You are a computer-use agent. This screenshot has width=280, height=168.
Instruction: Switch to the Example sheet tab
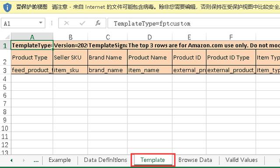pos(59,160)
